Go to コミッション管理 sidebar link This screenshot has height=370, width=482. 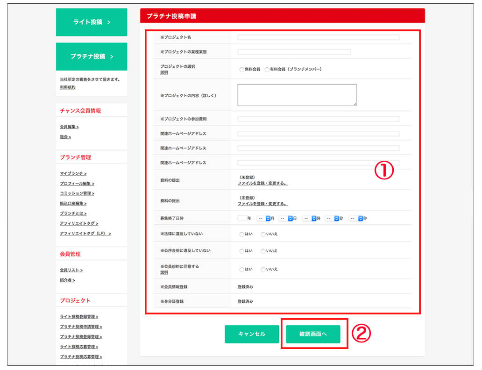coord(77,193)
